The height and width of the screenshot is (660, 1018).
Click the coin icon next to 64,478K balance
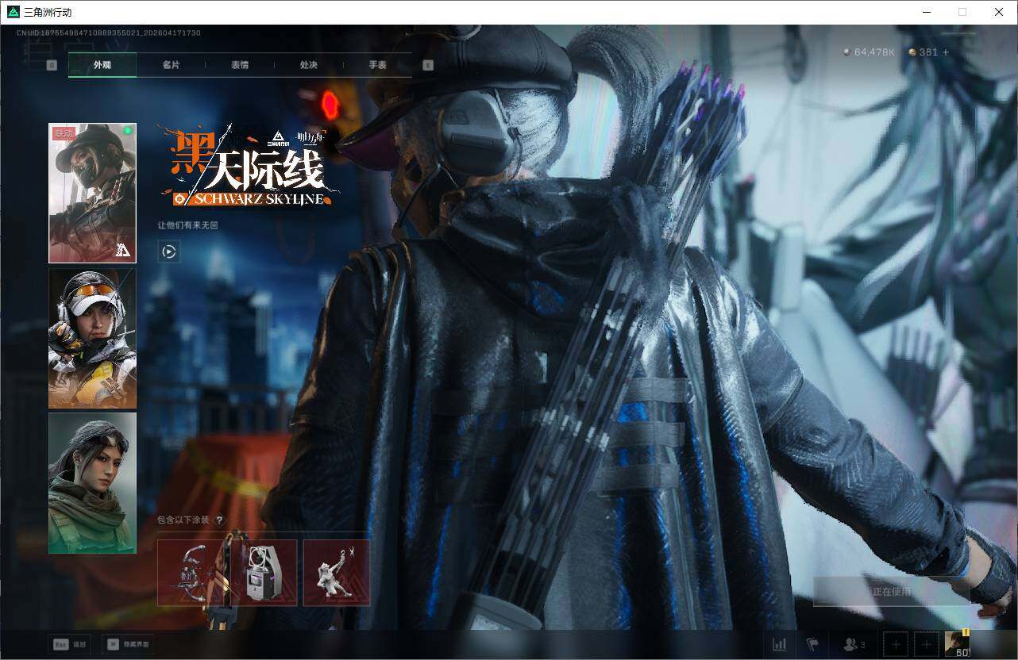(x=845, y=52)
